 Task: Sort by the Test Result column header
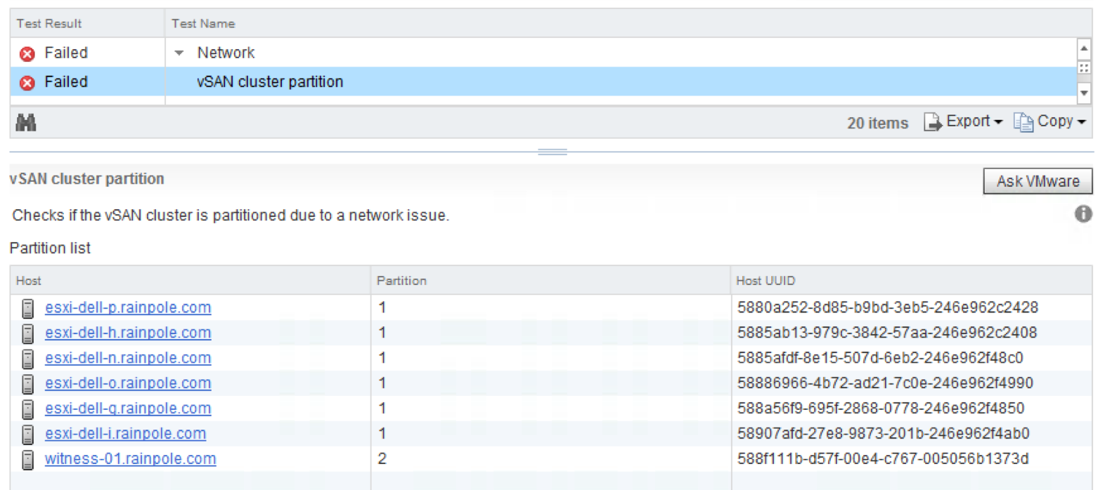click(x=87, y=24)
